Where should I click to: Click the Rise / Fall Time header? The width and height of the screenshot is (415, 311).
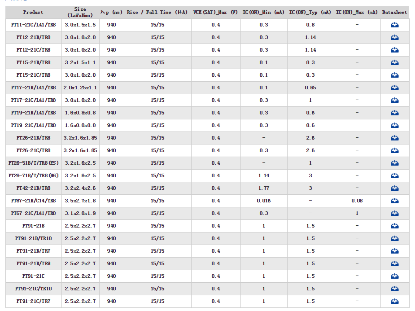(157, 12)
